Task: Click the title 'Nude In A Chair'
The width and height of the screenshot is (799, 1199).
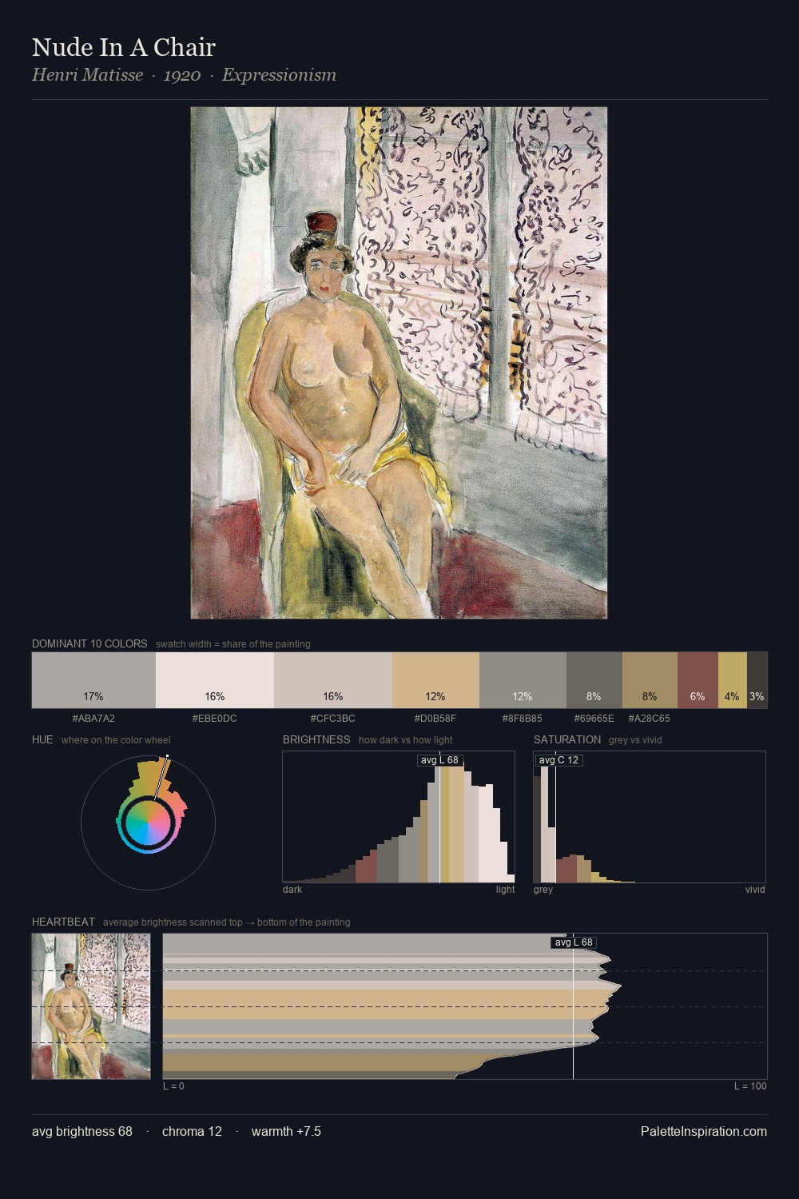Action: pos(124,47)
